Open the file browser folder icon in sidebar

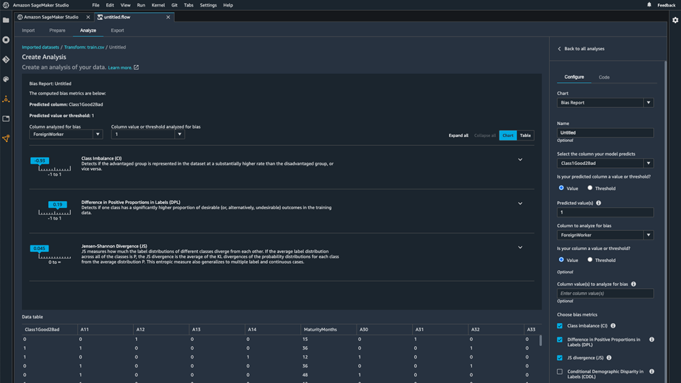point(6,20)
